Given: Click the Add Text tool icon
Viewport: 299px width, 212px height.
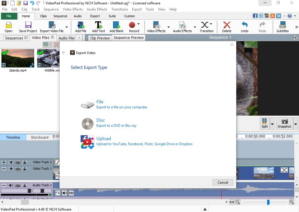Looking at the screenshot, I should tap(98, 25).
